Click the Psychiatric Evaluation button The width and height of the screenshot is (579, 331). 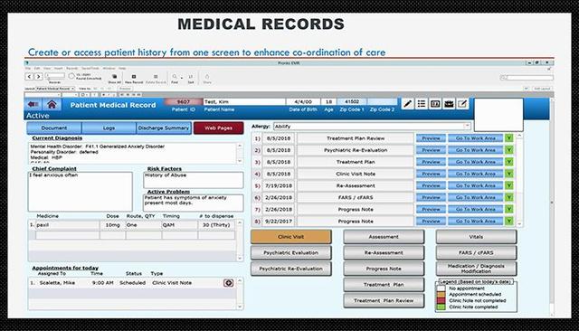click(x=291, y=252)
